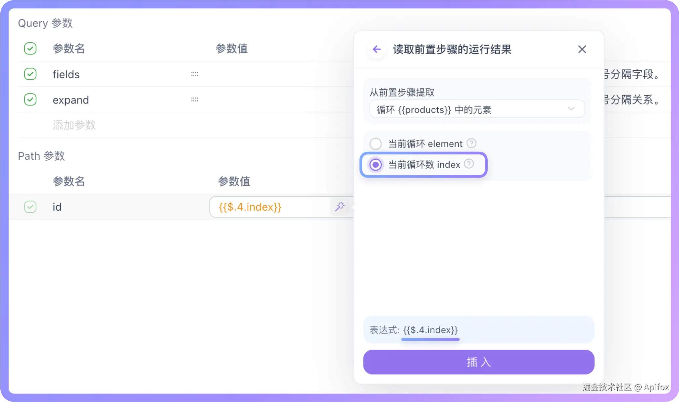Screen dimensions: 679x402
Task: Click the back arrow in popup header
Action: click(x=376, y=49)
